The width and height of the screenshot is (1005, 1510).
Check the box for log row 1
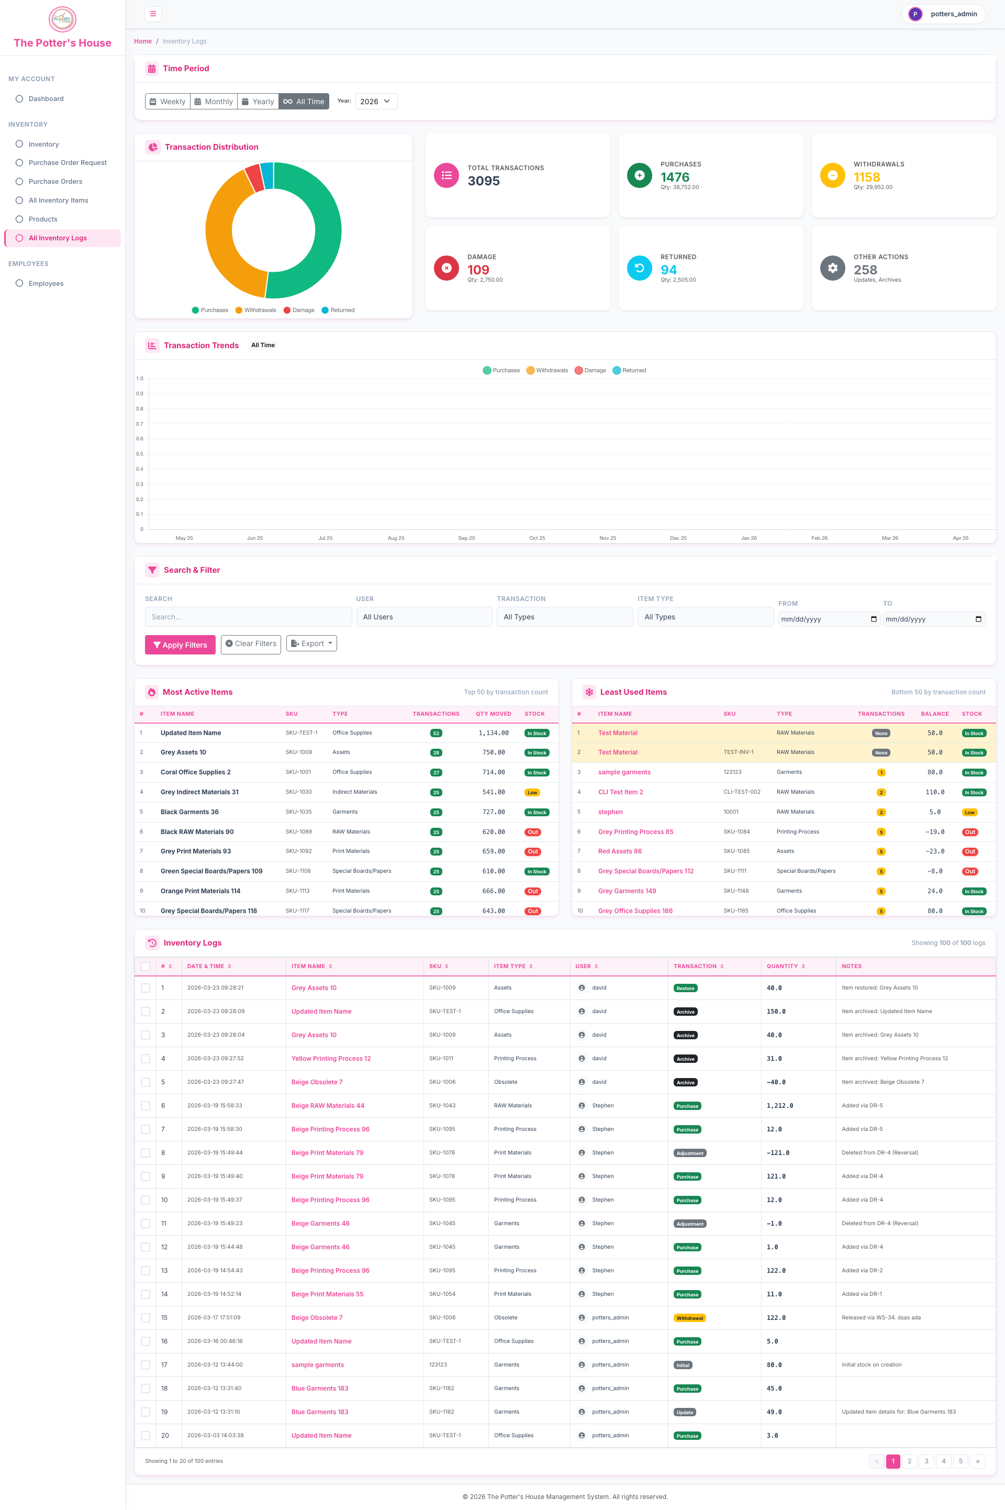click(x=146, y=987)
